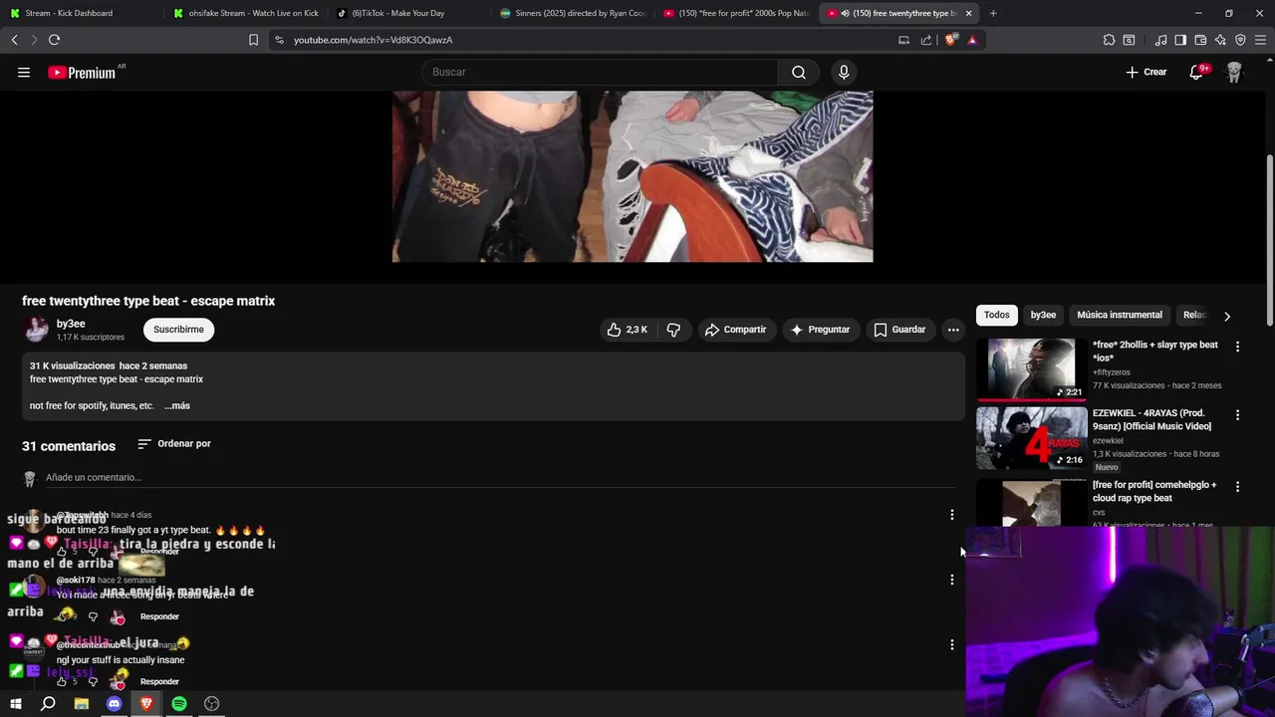Open options for 2hollis slayr type beat
The height and width of the screenshot is (717, 1275).
click(x=1237, y=347)
